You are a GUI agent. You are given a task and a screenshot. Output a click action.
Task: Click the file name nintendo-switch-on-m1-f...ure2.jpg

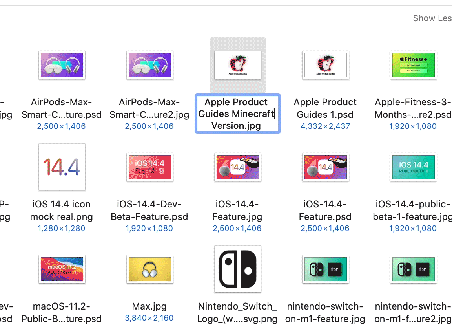pyautogui.click(x=413, y=312)
